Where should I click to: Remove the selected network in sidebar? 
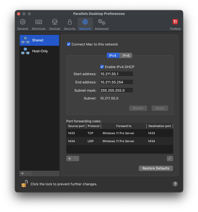[28, 173]
